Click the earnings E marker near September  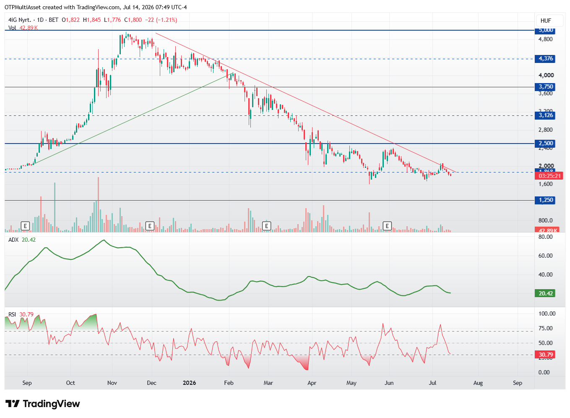click(25, 226)
